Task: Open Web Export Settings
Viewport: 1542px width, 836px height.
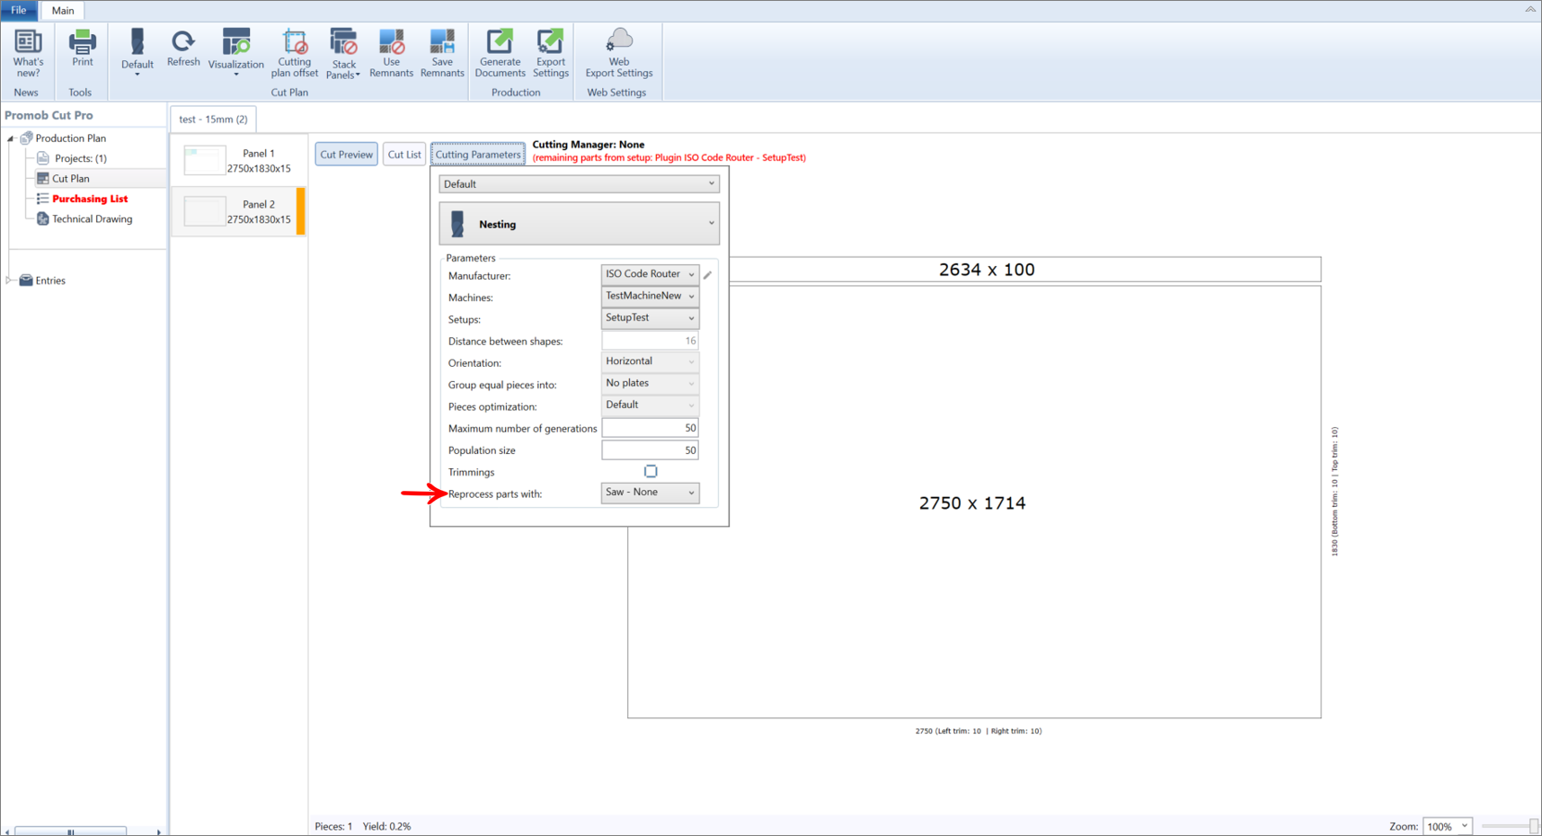Action: pyautogui.click(x=618, y=54)
